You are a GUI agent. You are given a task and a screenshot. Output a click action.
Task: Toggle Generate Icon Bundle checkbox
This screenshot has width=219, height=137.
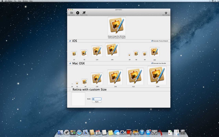pyautogui.click(x=152, y=63)
